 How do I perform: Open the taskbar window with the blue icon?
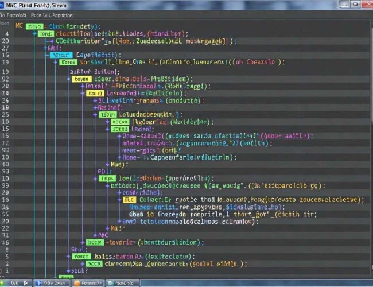point(52,283)
